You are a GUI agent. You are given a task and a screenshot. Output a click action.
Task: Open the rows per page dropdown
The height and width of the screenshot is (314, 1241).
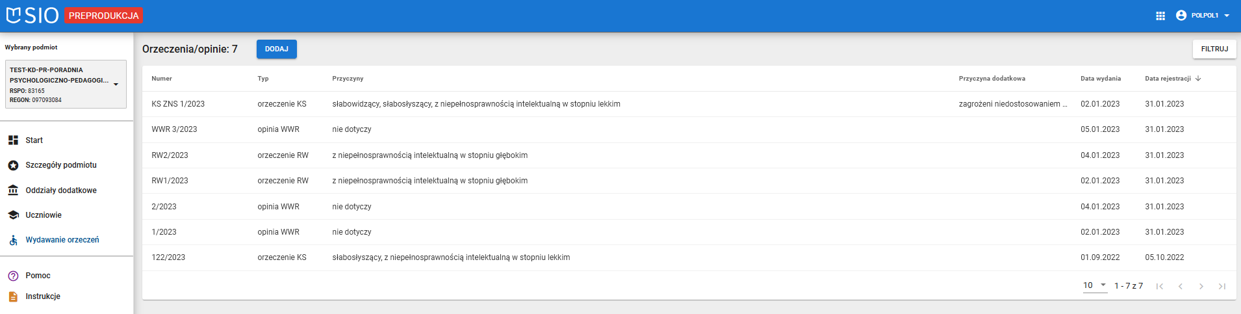click(1095, 285)
